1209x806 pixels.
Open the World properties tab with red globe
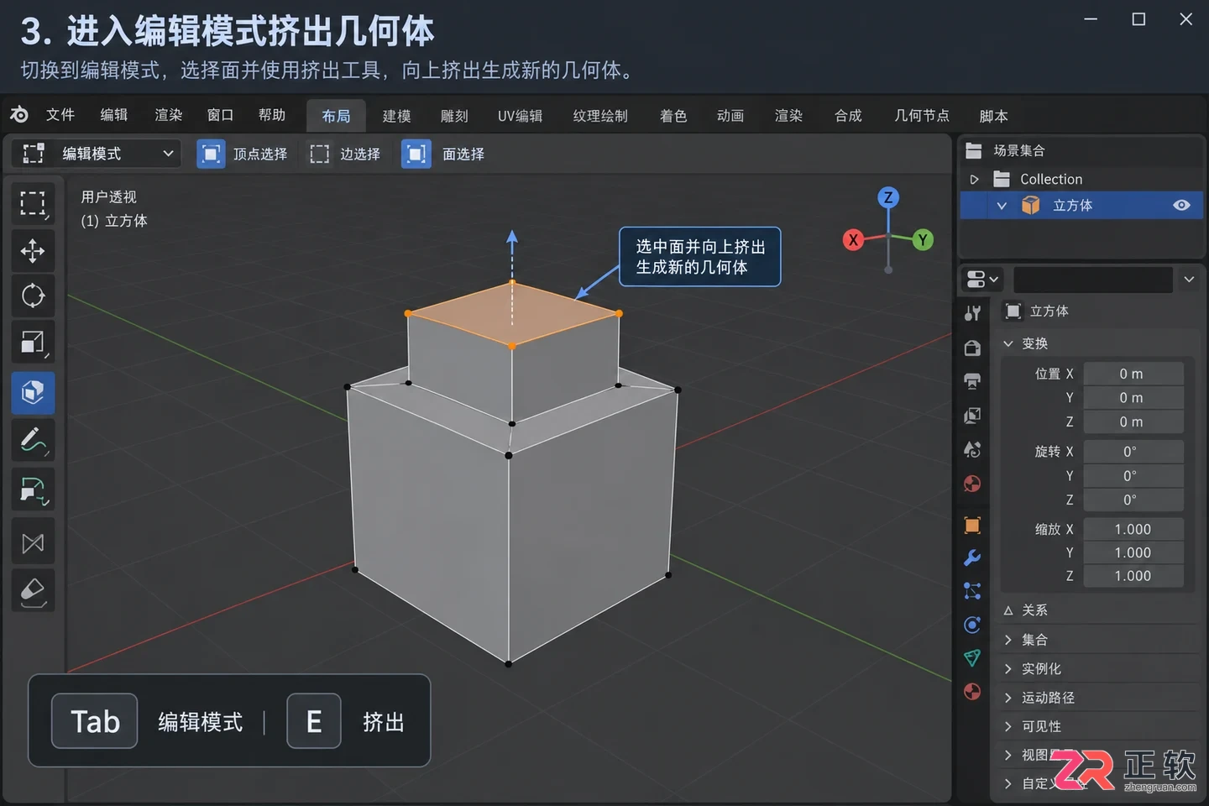tap(972, 484)
